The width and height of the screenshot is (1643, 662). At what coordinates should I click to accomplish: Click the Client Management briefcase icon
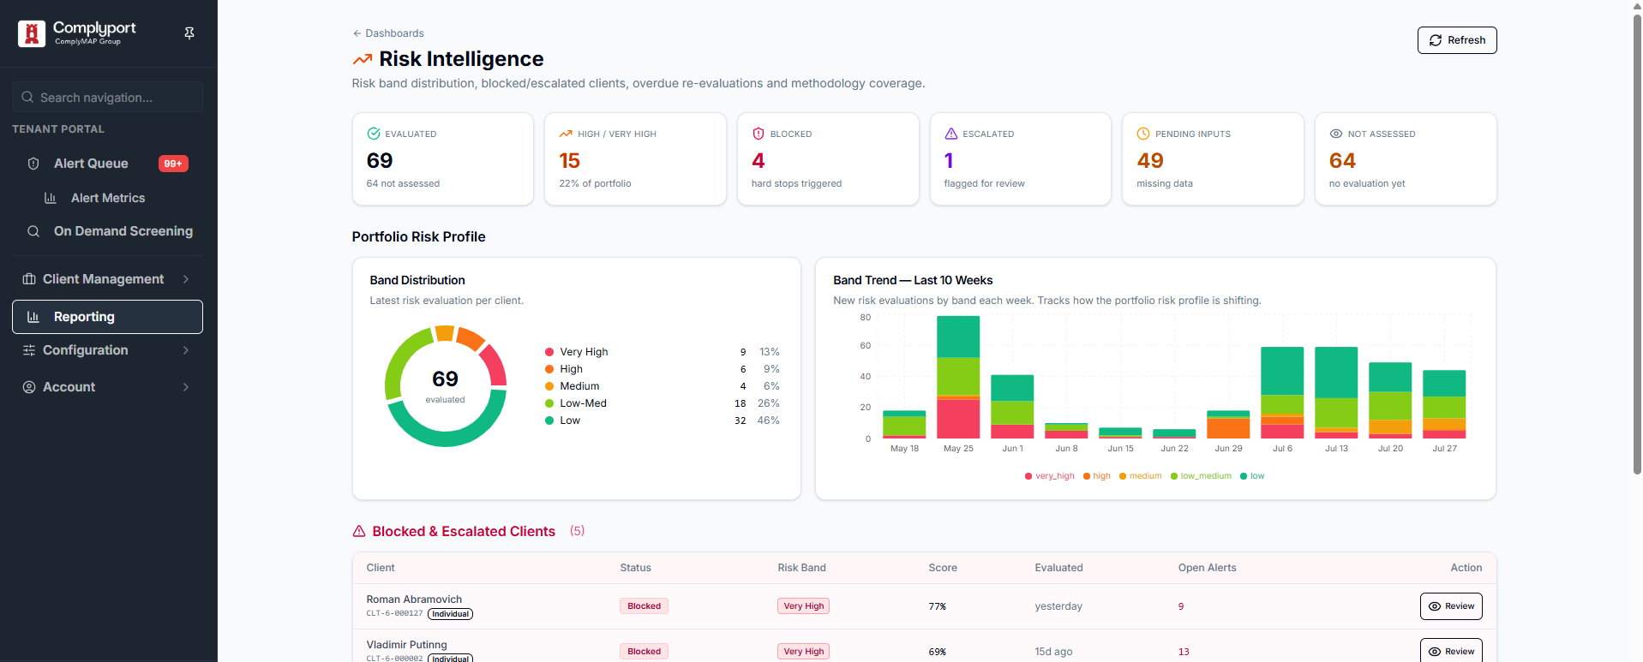29,279
